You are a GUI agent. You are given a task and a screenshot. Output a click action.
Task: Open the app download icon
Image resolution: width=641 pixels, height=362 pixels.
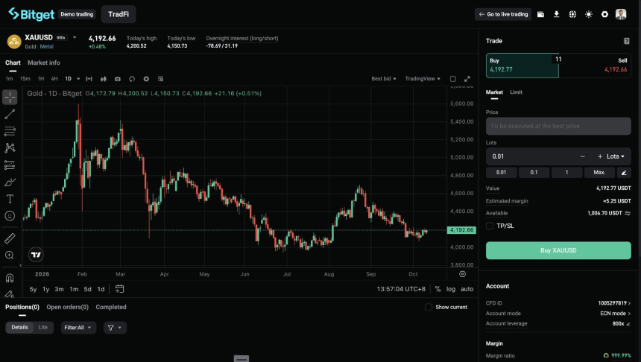coord(556,14)
